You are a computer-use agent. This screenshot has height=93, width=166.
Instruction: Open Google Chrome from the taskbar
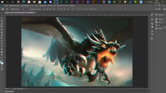tap(18, 2)
